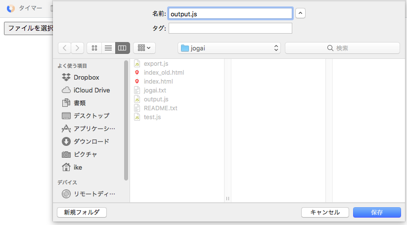Viewport: 407px width, 225px height.
Task: Select iCloud Drive in sidebar
Action: point(91,90)
